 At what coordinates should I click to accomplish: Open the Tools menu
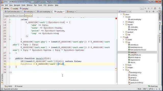40,5
